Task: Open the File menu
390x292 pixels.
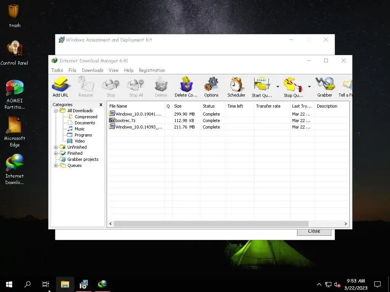Action: (72, 70)
